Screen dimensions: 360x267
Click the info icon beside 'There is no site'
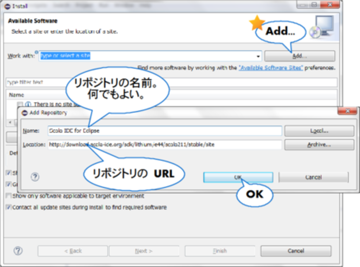point(28,104)
